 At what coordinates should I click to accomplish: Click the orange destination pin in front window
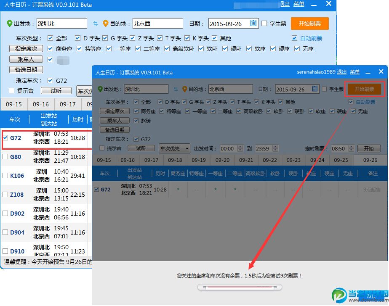184,89
